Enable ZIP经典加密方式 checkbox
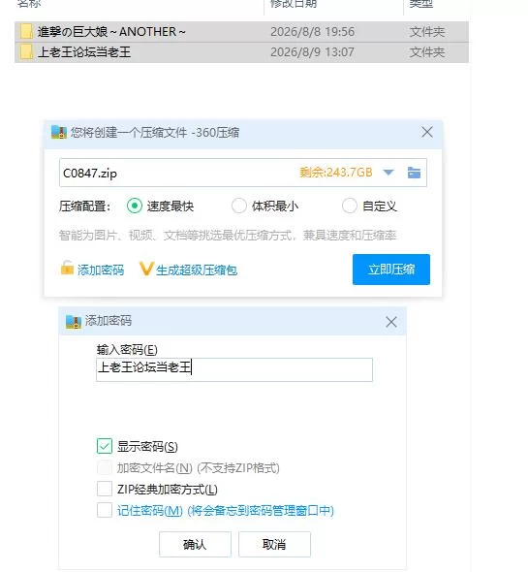The height and width of the screenshot is (572, 528). pos(105,489)
